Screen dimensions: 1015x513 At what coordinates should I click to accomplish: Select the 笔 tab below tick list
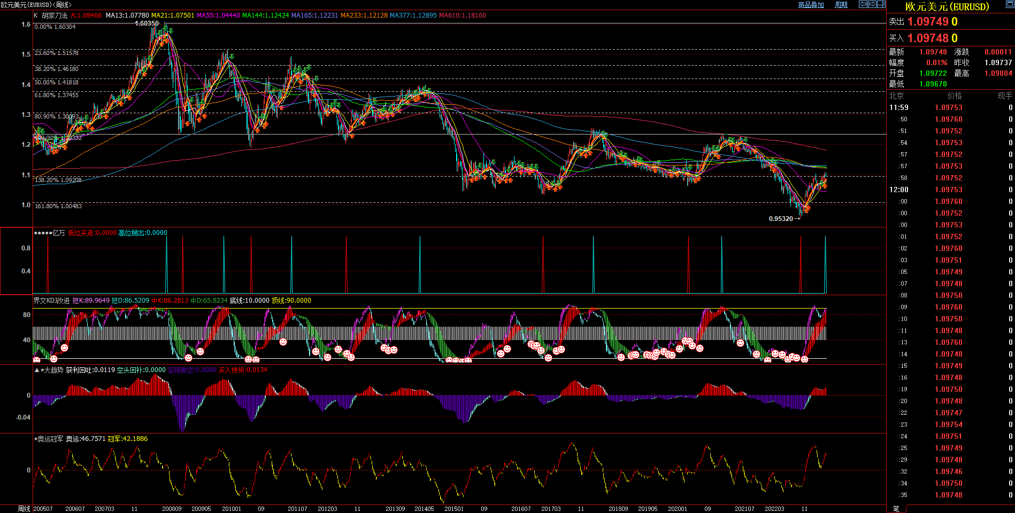[896, 509]
